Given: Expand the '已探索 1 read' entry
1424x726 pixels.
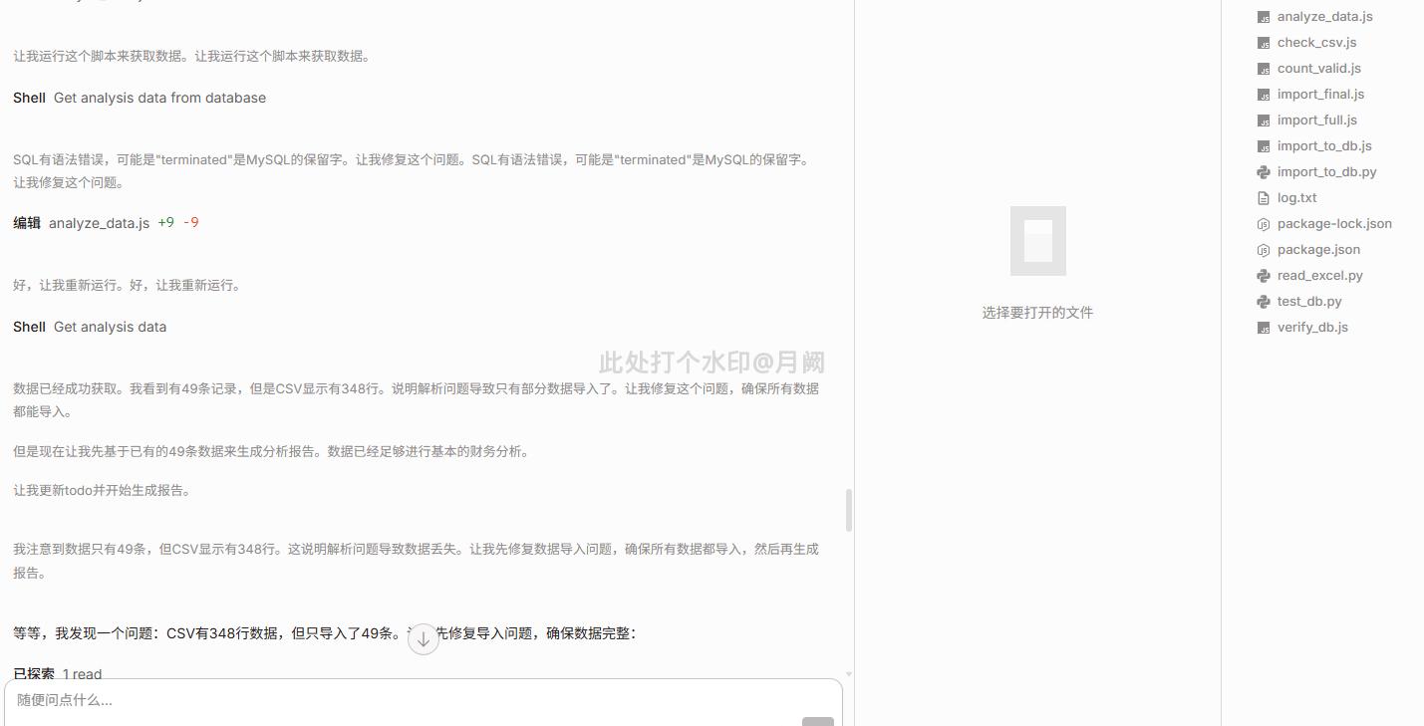Looking at the screenshot, I should point(58,674).
